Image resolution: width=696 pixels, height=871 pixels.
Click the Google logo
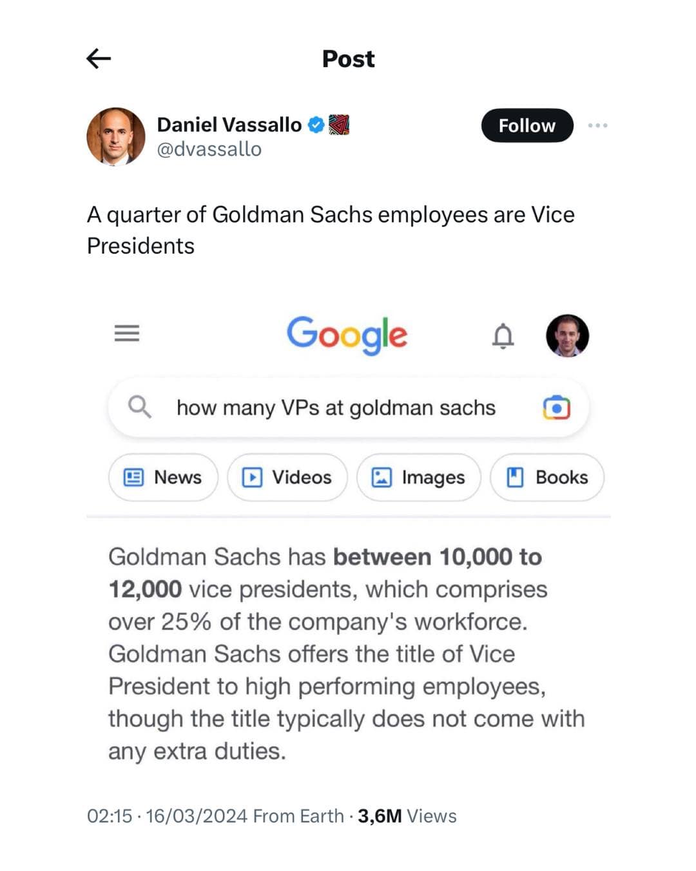348,335
